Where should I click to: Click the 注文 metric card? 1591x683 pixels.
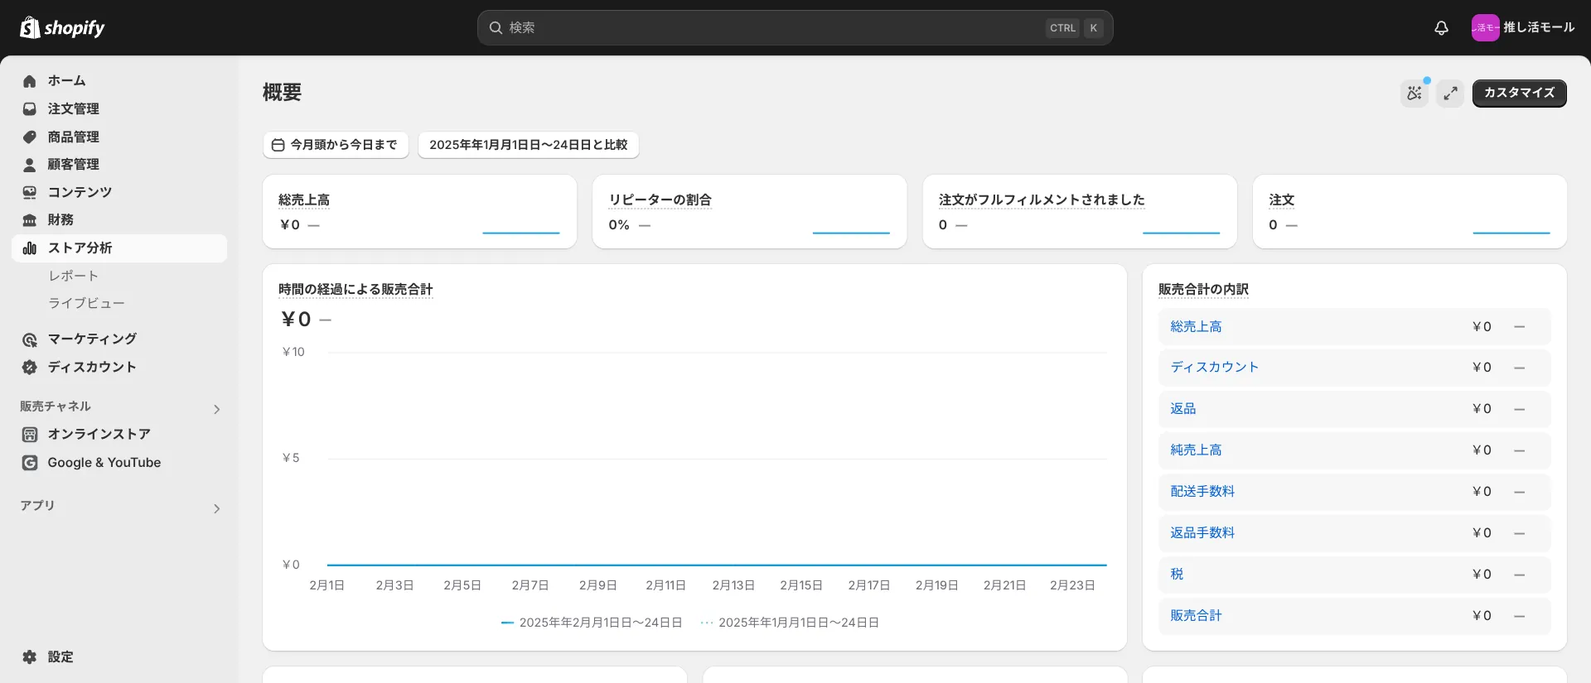coord(1410,211)
